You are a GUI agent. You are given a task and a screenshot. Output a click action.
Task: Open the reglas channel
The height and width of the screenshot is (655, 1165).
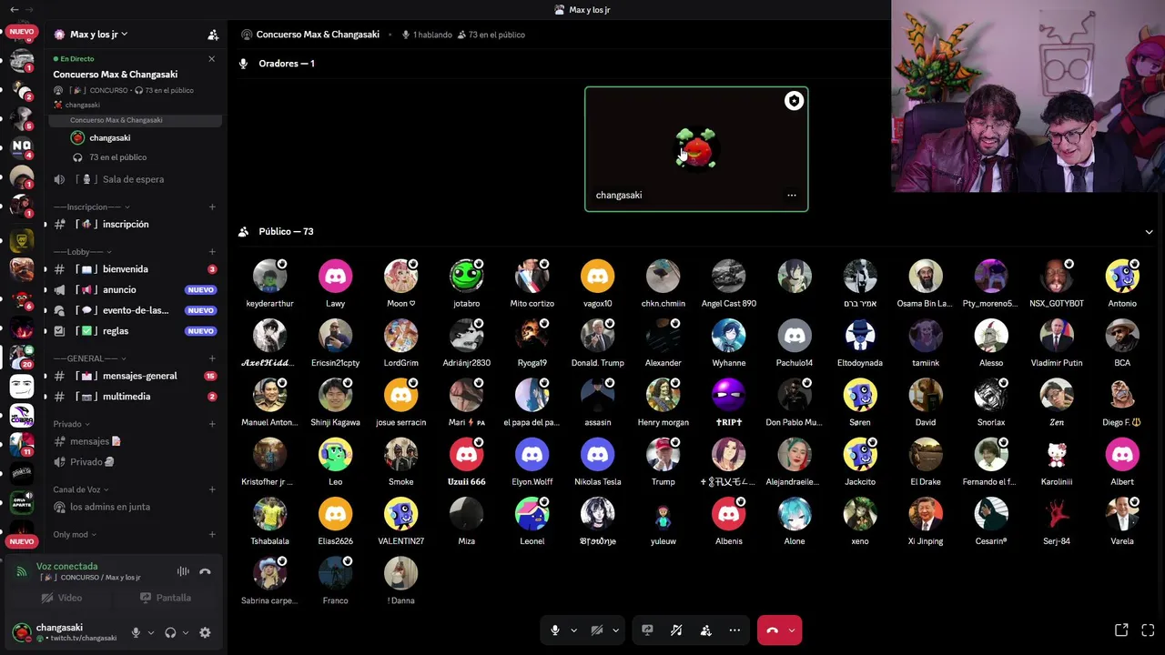[x=133, y=331]
